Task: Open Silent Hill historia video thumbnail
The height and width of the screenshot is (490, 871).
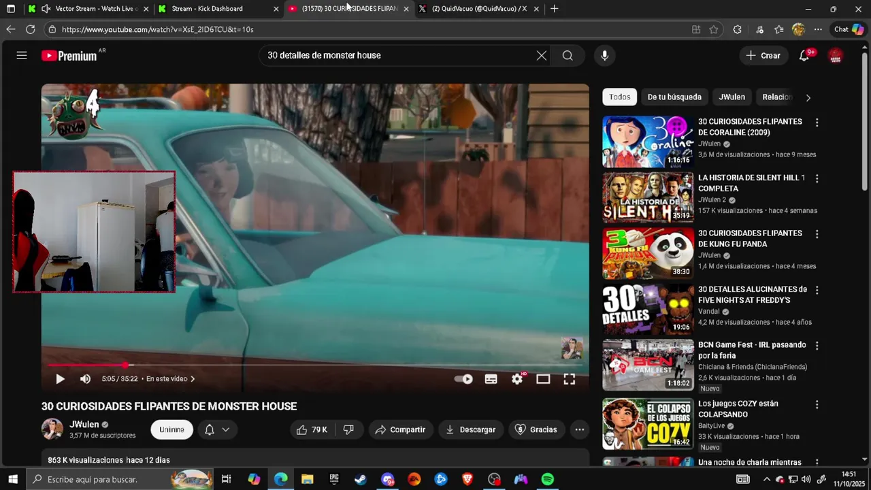Action: (x=648, y=197)
